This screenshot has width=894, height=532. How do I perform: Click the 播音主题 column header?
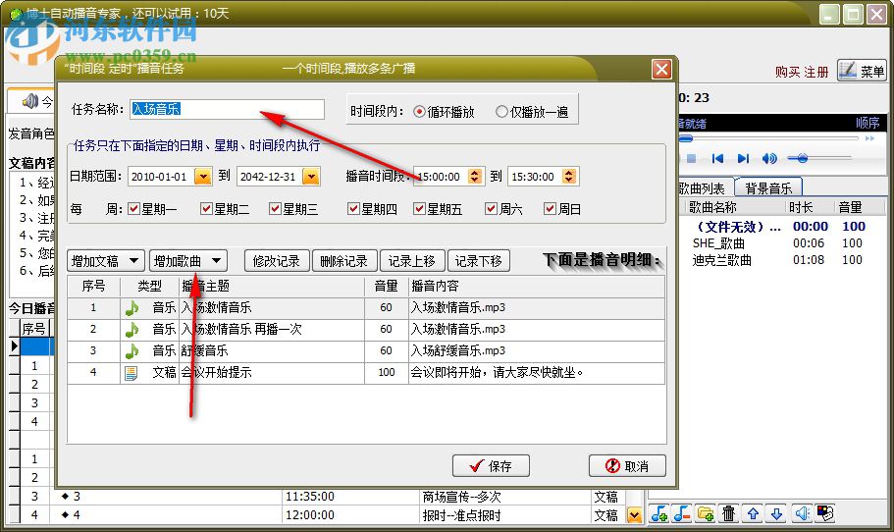click(272, 287)
